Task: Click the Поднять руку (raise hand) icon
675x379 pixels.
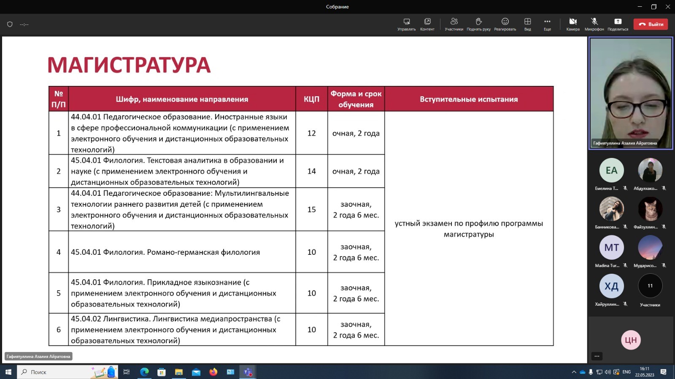Action: pos(479,24)
